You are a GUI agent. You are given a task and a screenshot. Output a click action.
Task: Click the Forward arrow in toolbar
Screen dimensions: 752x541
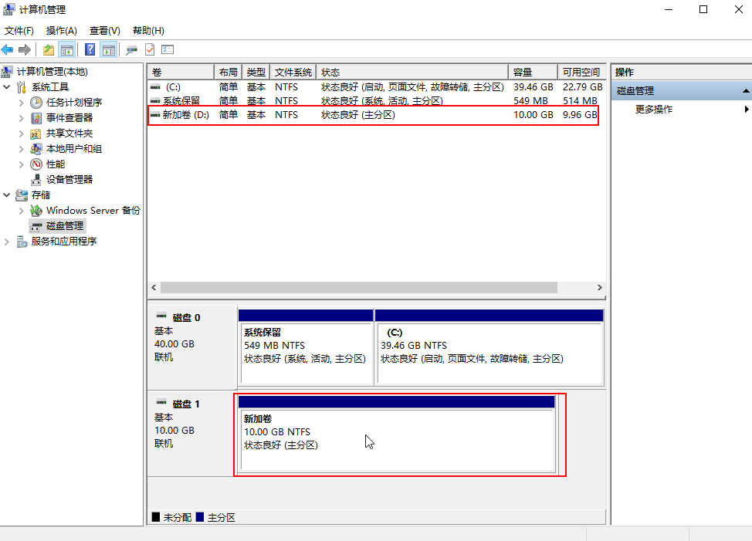[x=25, y=49]
